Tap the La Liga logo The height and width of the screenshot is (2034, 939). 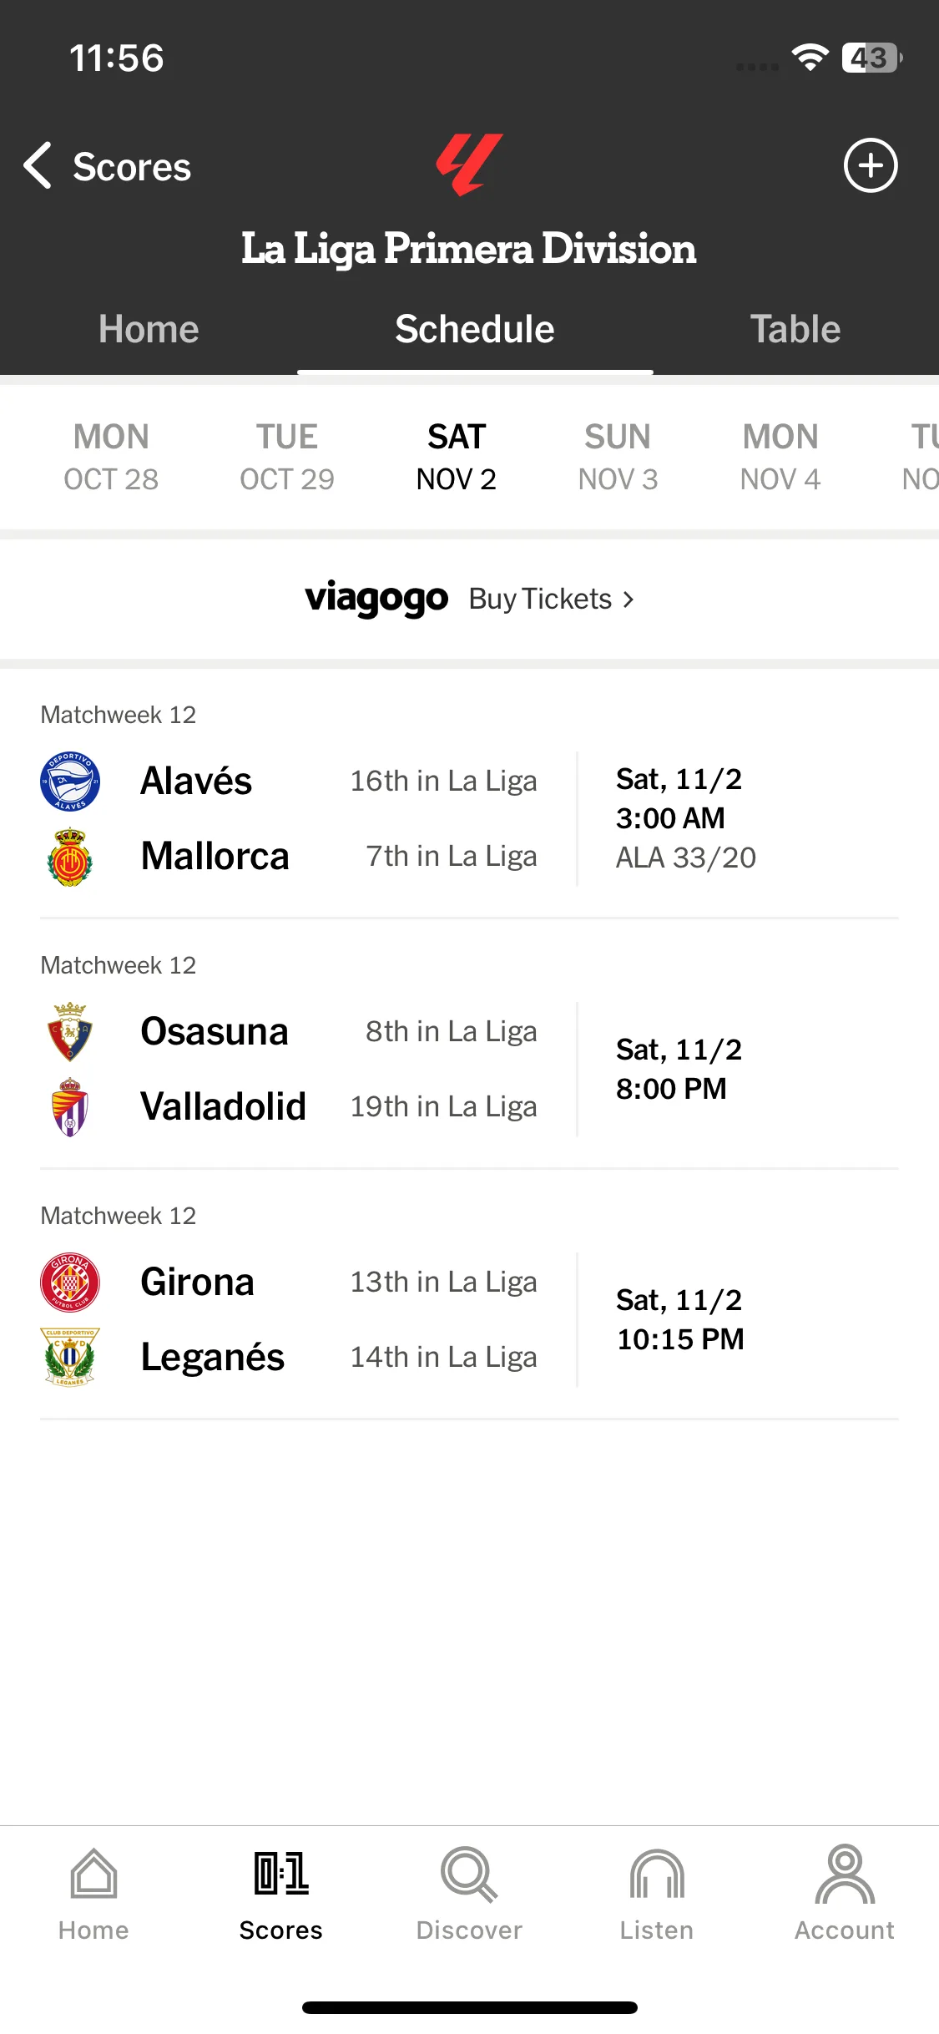coord(469,164)
